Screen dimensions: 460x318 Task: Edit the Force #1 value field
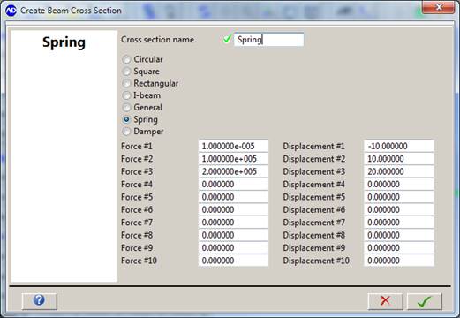(x=233, y=146)
